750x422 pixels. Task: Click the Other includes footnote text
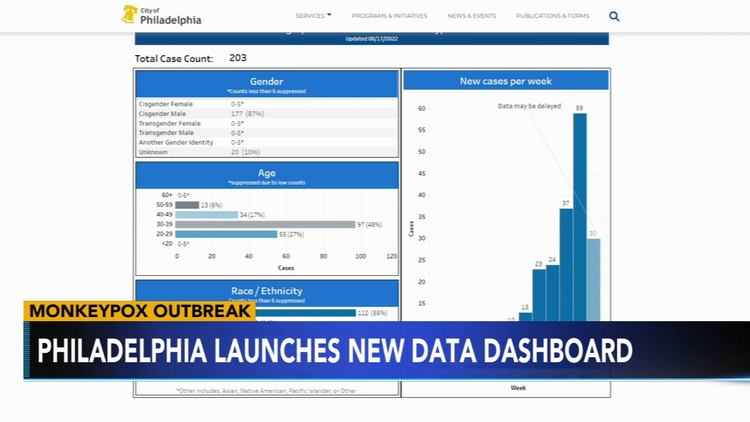coord(267,390)
